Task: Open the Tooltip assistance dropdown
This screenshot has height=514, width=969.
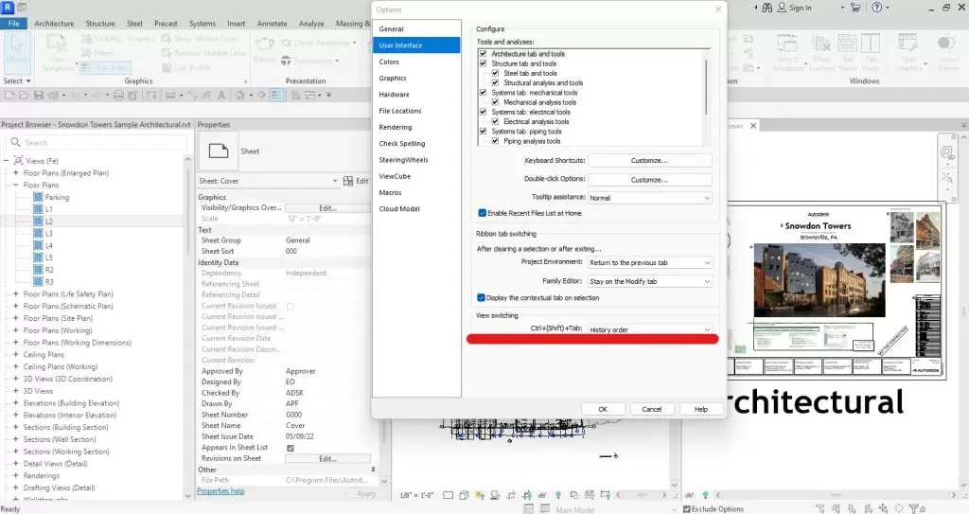Action: pyautogui.click(x=649, y=198)
